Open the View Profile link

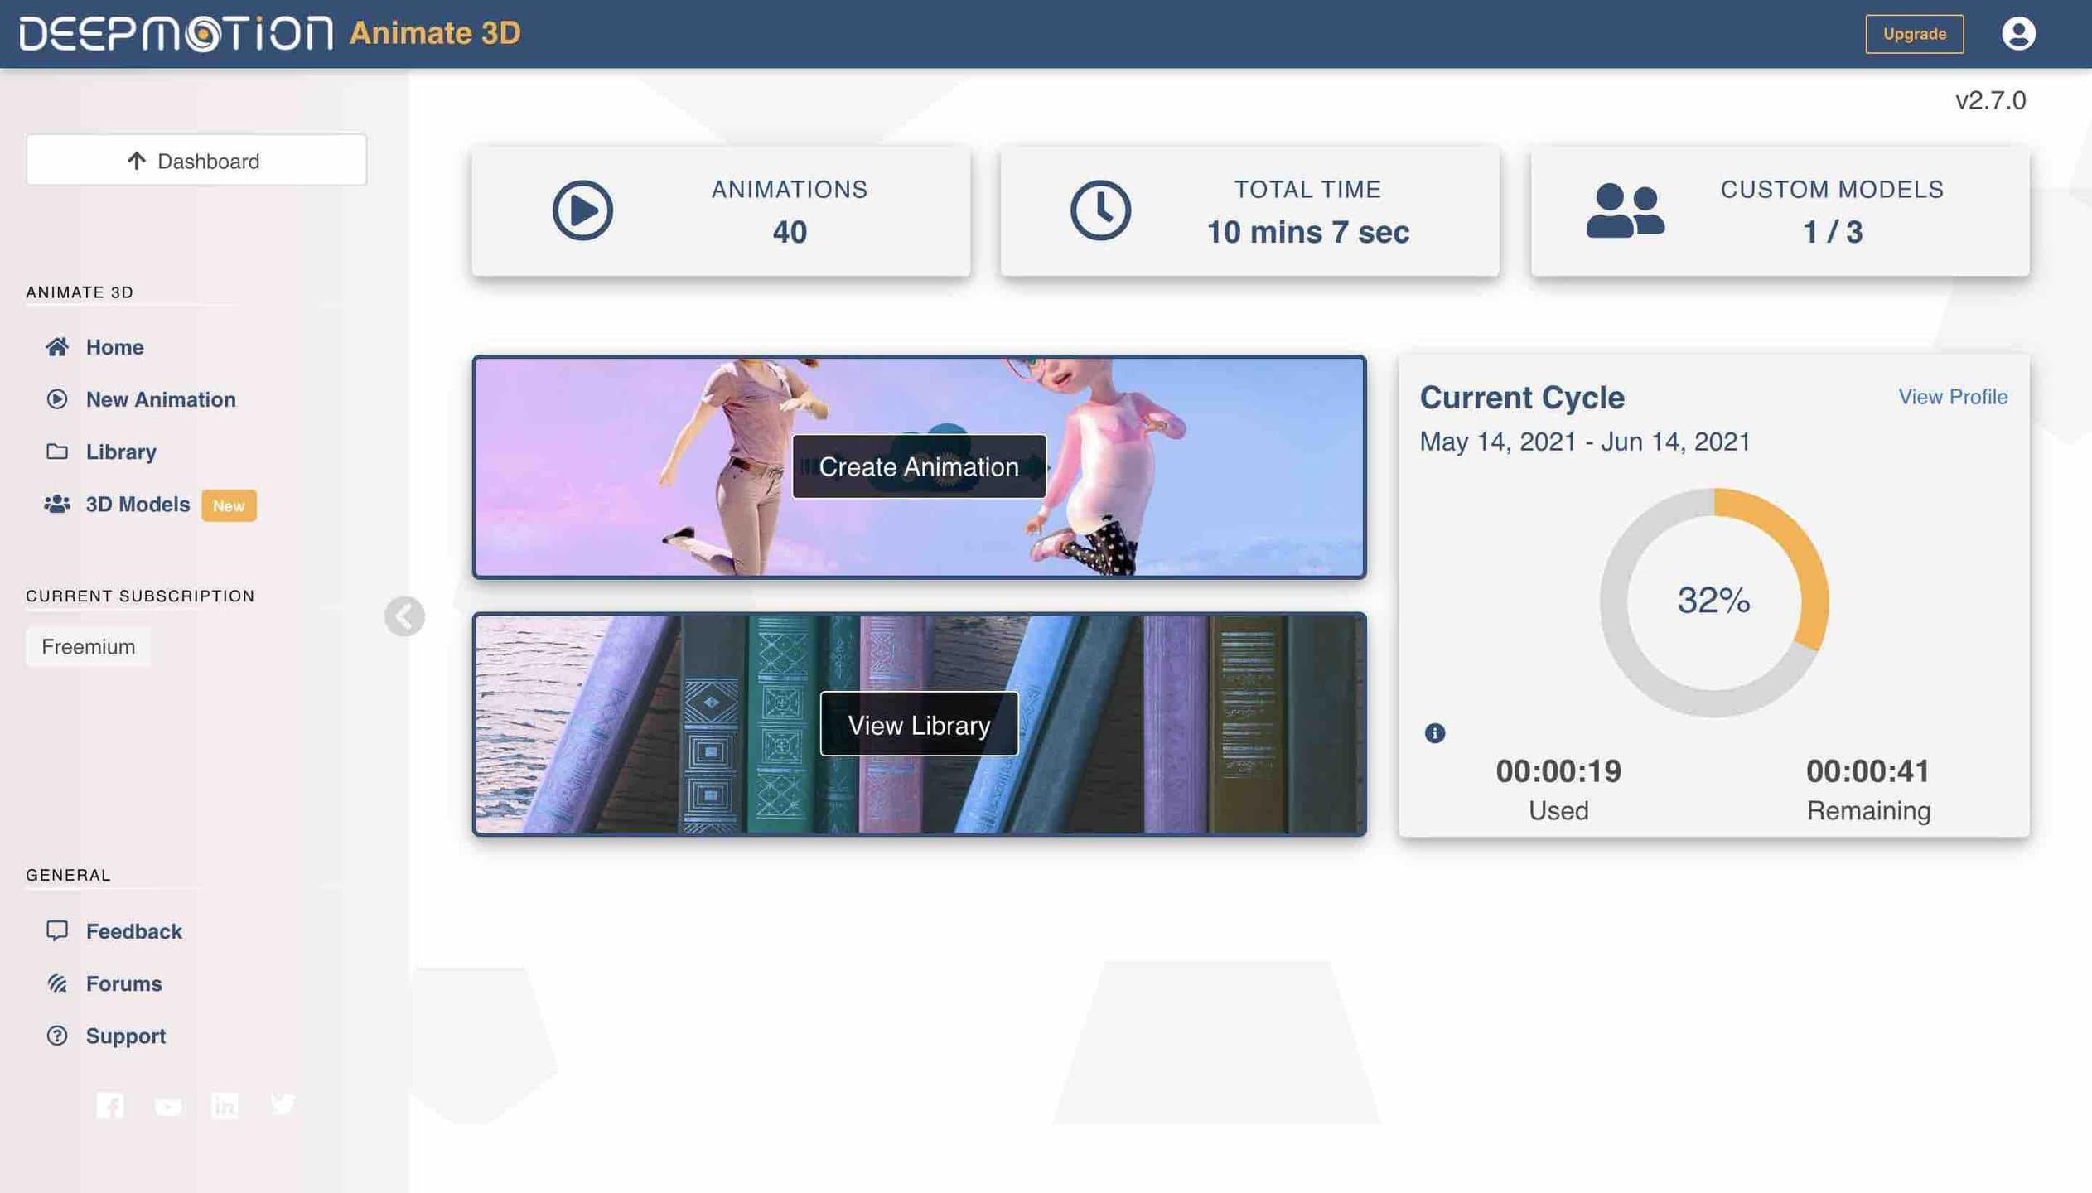(1953, 397)
